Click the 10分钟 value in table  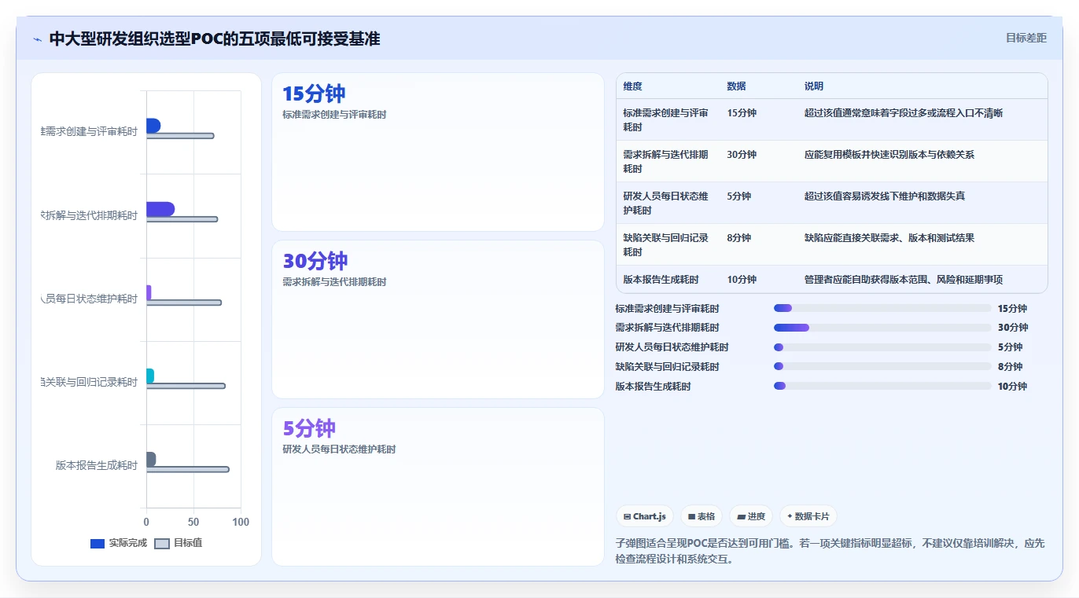pyautogui.click(x=742, y=280)
